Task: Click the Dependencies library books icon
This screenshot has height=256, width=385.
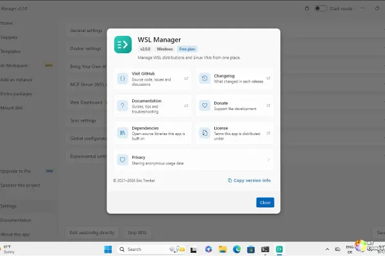Action: click(x=123, y=133)
